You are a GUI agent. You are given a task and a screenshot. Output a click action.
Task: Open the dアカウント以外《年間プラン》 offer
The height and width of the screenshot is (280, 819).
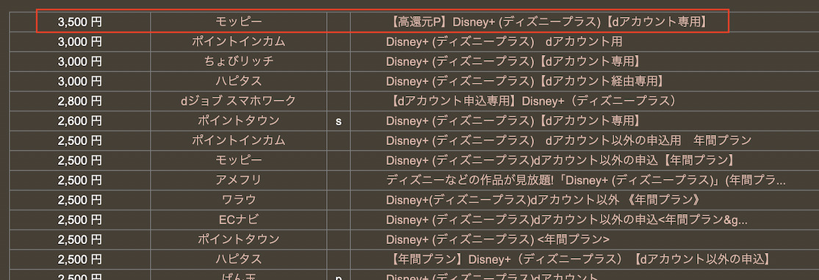(544, 200)
